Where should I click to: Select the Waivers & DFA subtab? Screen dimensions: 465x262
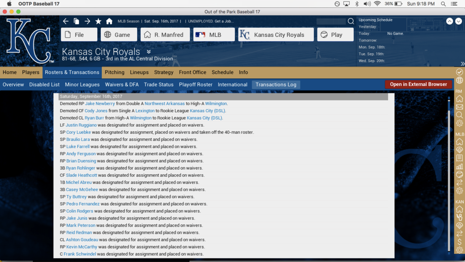click(122, 85)
